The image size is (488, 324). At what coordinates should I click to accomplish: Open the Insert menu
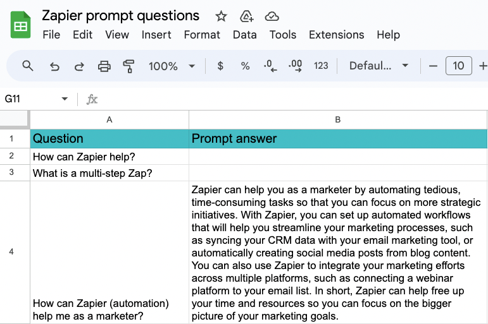click(x=156, y=35)
